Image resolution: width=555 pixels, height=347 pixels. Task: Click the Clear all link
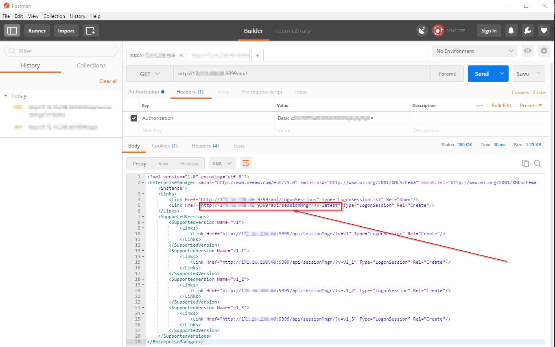(x=108, y=81)
